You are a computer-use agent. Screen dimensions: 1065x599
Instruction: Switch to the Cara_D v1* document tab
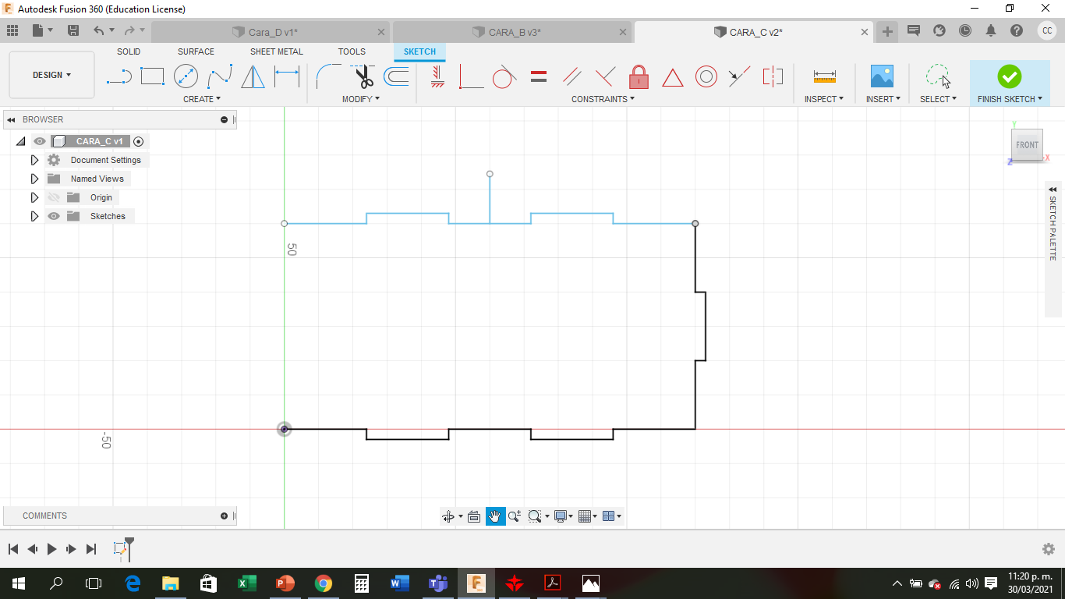tap(271, 32)
